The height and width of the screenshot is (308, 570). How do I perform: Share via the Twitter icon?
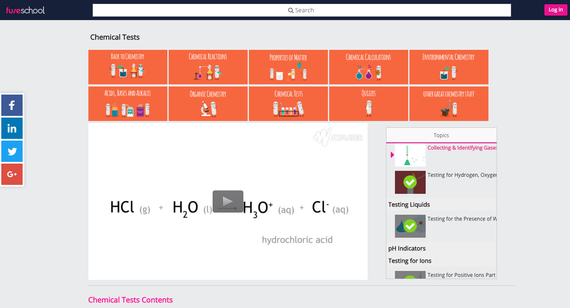click(x=12, y=151)
